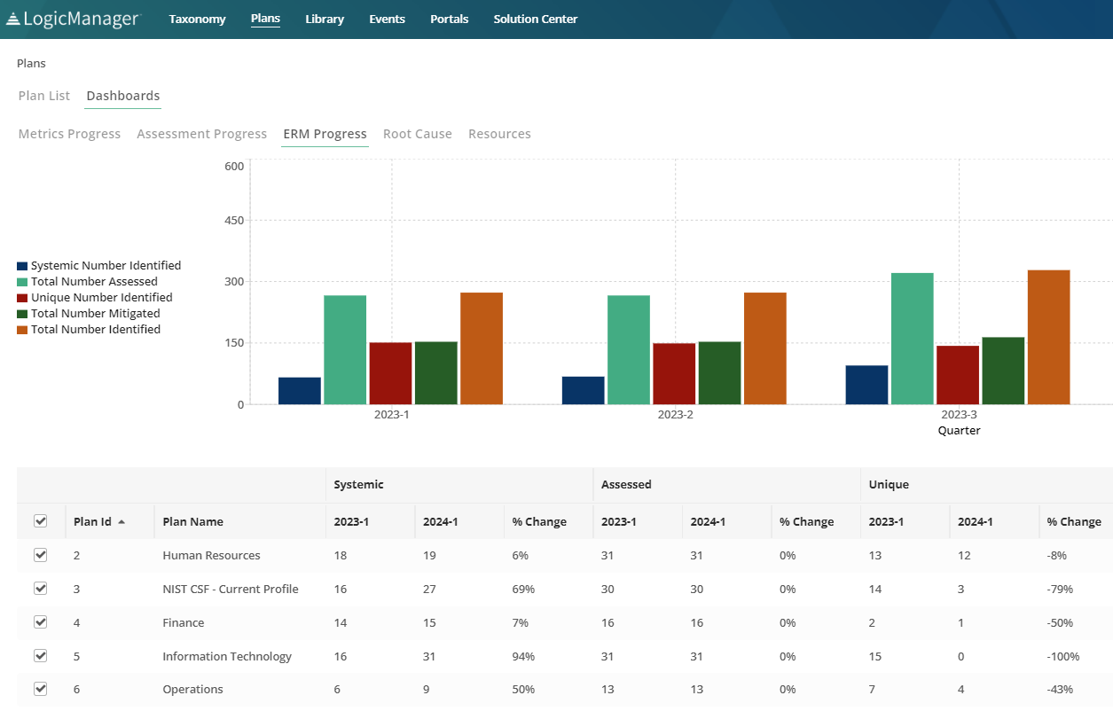The height and width of the screenshot is (711, 1113).
Task: Open the Events menu in navigation
Action: click(387, 20)
